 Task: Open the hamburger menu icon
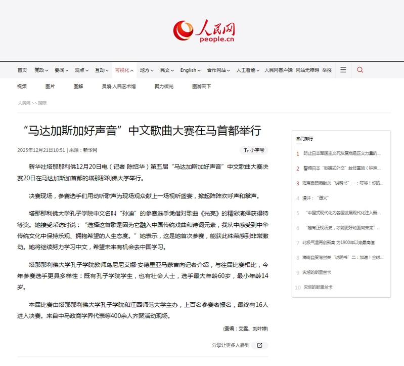[x=343, y=70]
